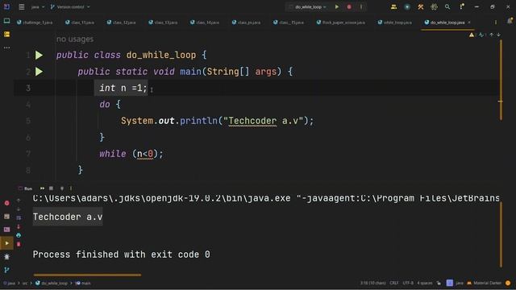Run main method from gutter on line 2
Image resolution: width=516 pixels, height=290 pixels.
[40, 72]
